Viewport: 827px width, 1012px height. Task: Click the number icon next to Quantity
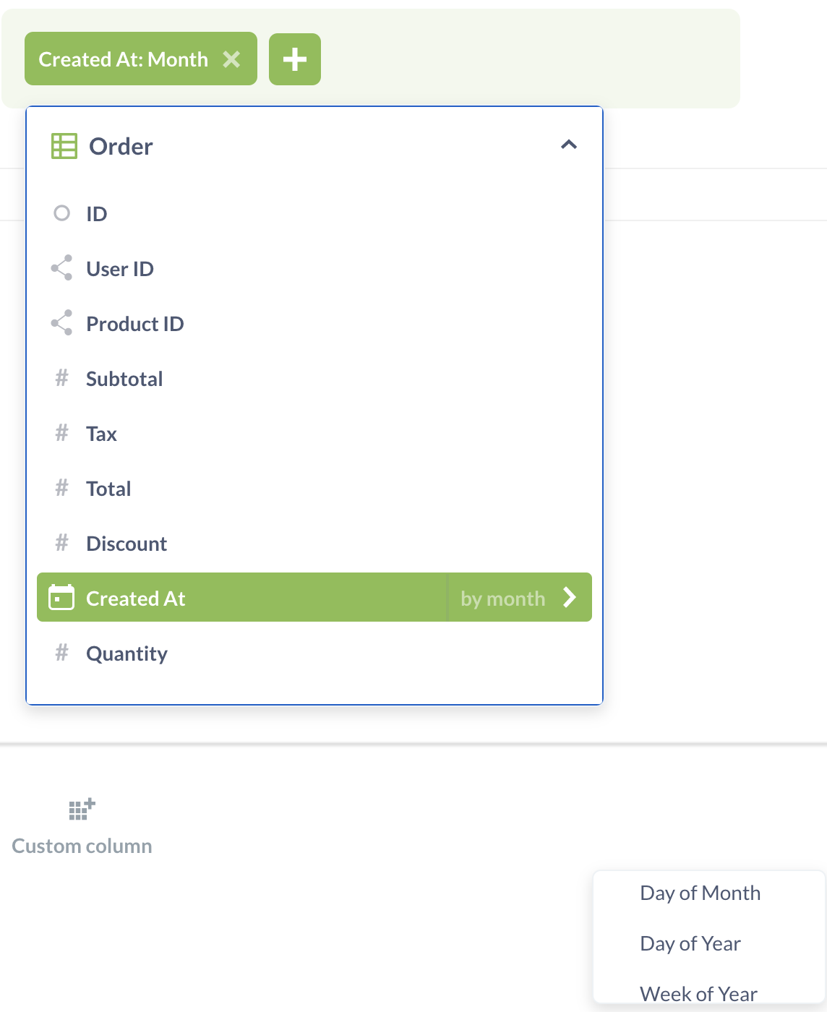(x=62, y=653)
